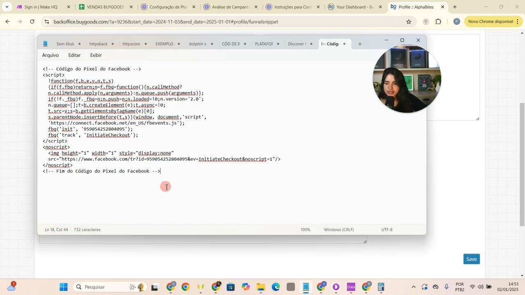525x295 pixels.
Task: Open Microsoft Store from the taskbar
Action: [231, 287]
